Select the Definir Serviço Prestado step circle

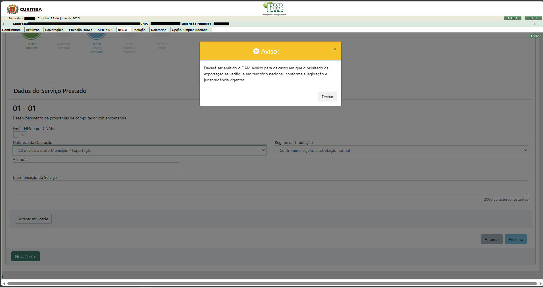(96, 36)
